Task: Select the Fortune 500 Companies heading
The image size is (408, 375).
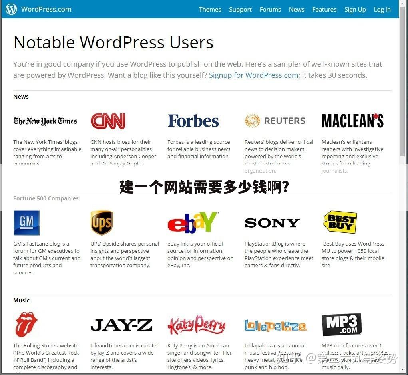Action: pos(46,198)
